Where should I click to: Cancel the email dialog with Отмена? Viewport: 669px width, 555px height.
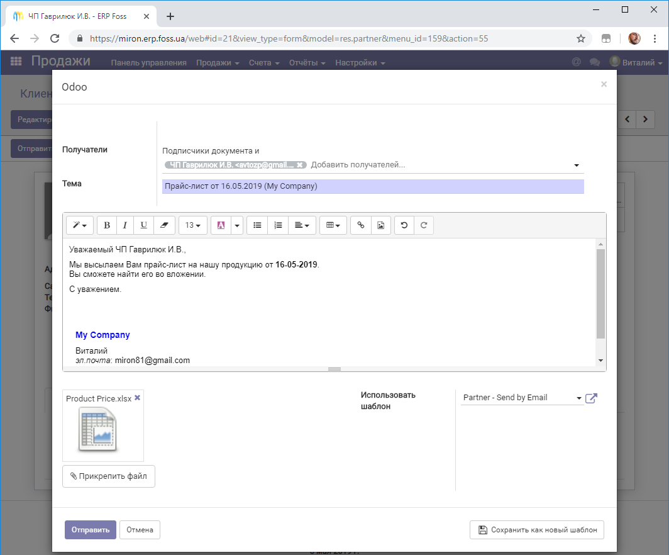[140, 530]
